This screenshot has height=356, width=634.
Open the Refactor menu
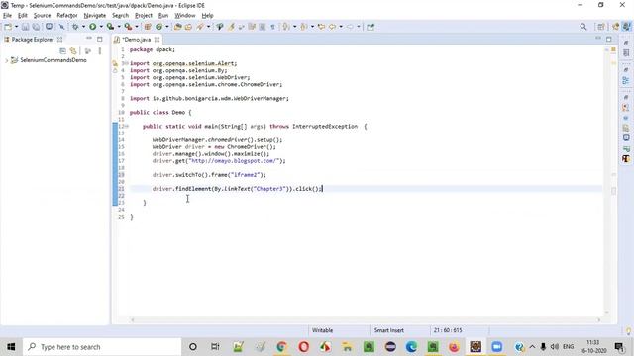click(x=67, y=16)
